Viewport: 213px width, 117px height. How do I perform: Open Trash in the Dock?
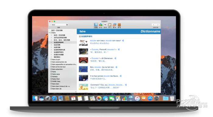tap(172, 98)
